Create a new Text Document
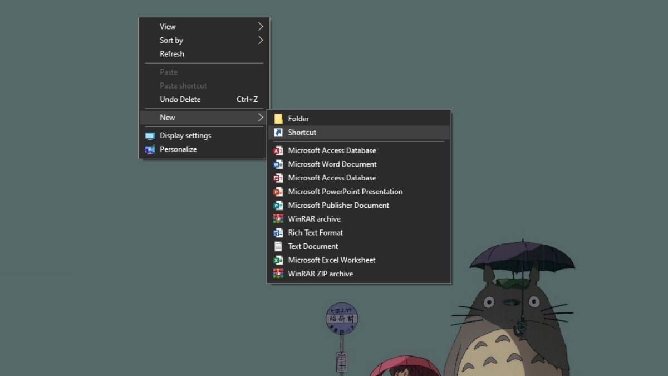Image resolution: width=668 pixels, height=376 pixels. pyautogui.click(x=313, y=246)
